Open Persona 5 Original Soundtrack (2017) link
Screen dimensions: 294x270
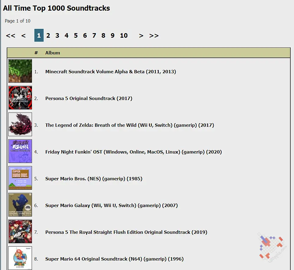[x=89, y=99]
